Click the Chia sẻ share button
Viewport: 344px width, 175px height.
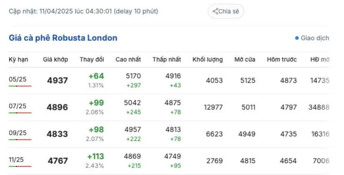click(x=226, y=11)
